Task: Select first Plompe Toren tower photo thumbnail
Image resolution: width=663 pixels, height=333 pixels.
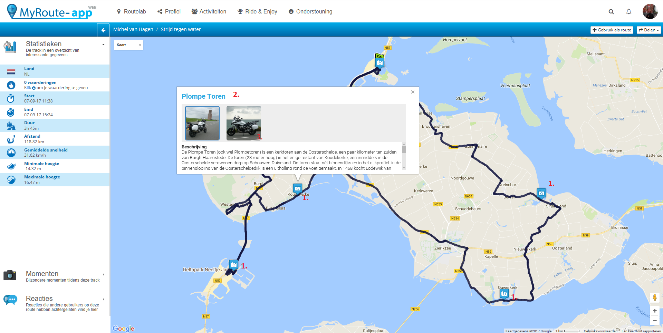Action: pyautogui.click(x=202, y=123)
